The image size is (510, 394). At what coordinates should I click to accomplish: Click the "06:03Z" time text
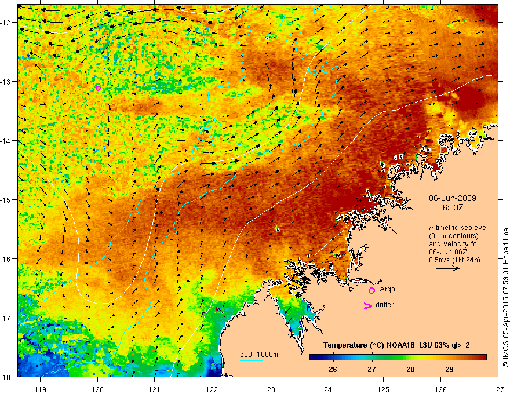coord(450,207)
